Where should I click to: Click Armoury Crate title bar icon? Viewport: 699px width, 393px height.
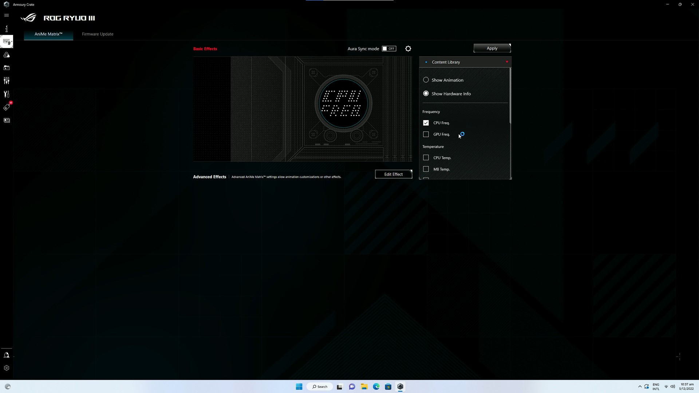pyautogui.click(x=6, y=4)
